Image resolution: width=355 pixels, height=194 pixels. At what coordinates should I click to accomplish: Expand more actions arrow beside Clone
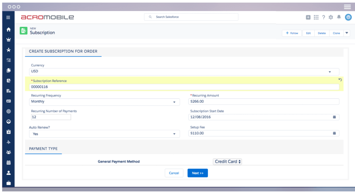(x=346, y=33)
